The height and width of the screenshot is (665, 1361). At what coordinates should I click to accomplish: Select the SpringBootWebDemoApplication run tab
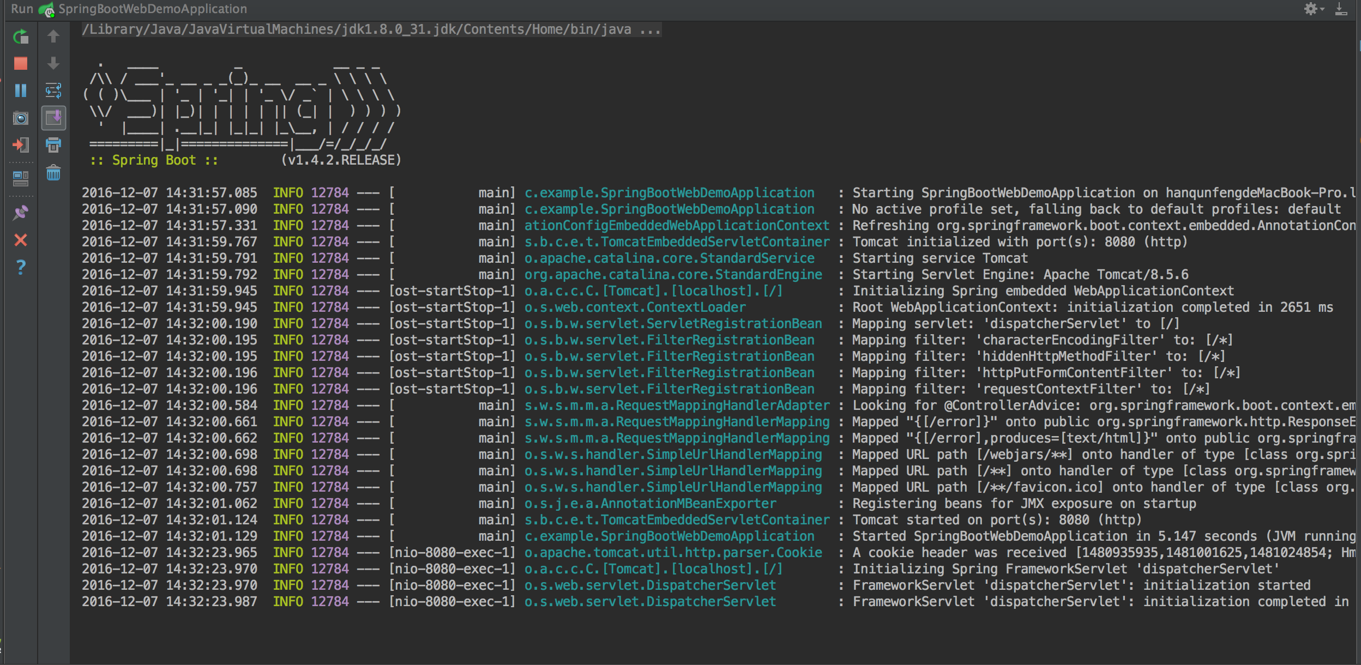144,9
